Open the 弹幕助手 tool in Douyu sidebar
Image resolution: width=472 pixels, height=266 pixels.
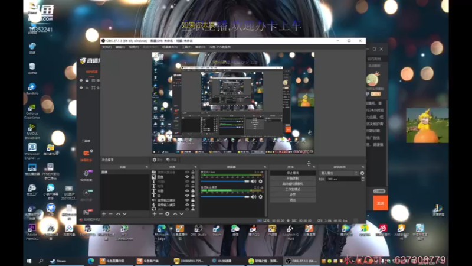click(x=86, y=155)
